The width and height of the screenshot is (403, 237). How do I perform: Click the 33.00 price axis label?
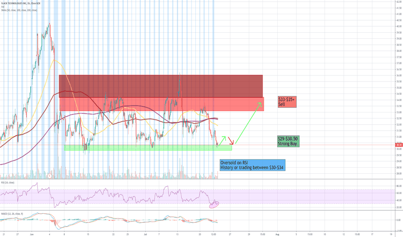coord(399,112)
